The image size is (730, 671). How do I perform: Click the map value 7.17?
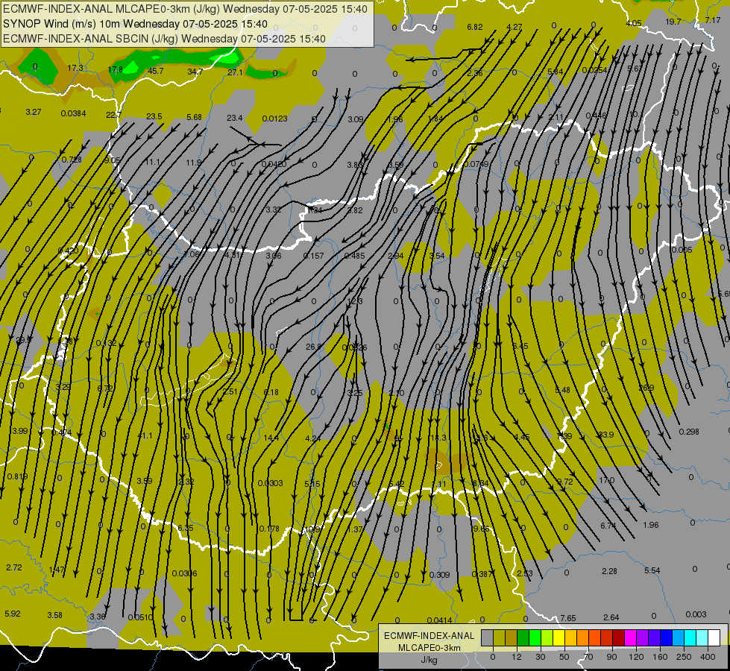coord(713,20)
